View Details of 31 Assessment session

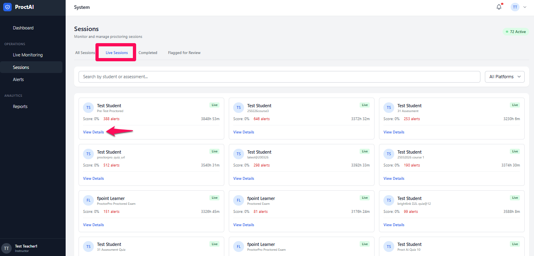[394, 132]
